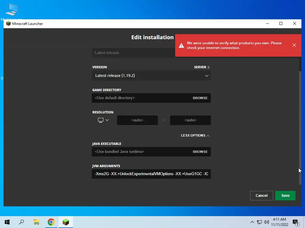Cancel editing the installation
The image size is (305, 228).
(262, 196)
